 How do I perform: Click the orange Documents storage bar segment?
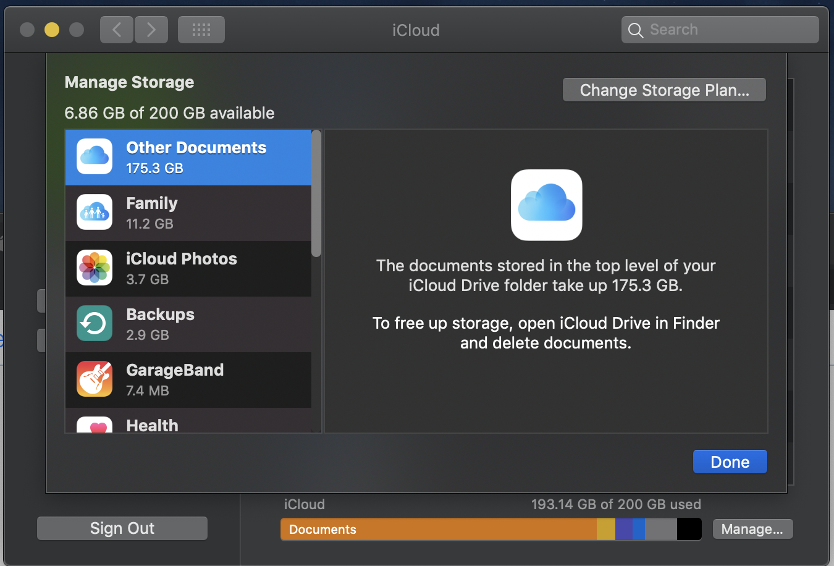439,530
